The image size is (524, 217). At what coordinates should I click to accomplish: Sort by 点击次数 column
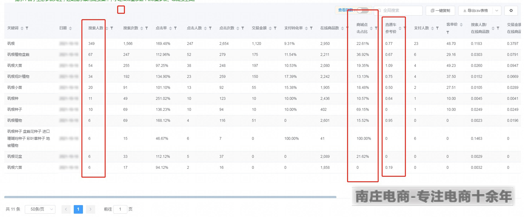[238, 28]
